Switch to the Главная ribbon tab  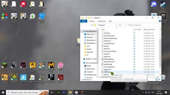click(91, 21)
